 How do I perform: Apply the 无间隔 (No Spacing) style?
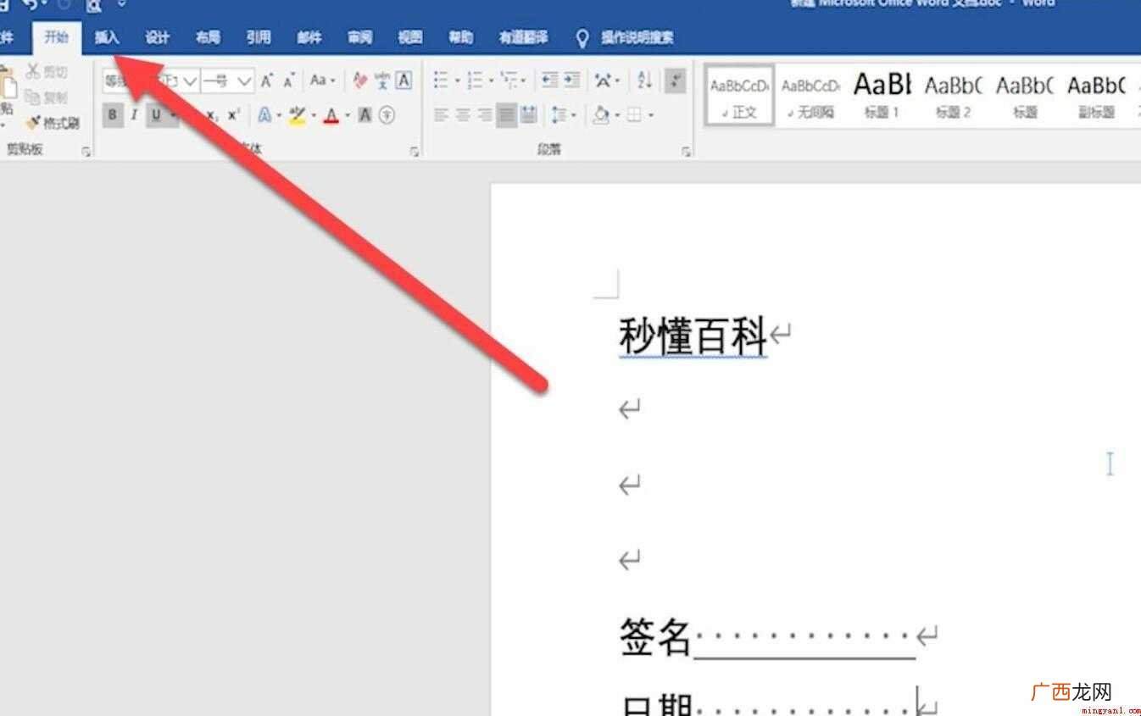tap(810, 96)
